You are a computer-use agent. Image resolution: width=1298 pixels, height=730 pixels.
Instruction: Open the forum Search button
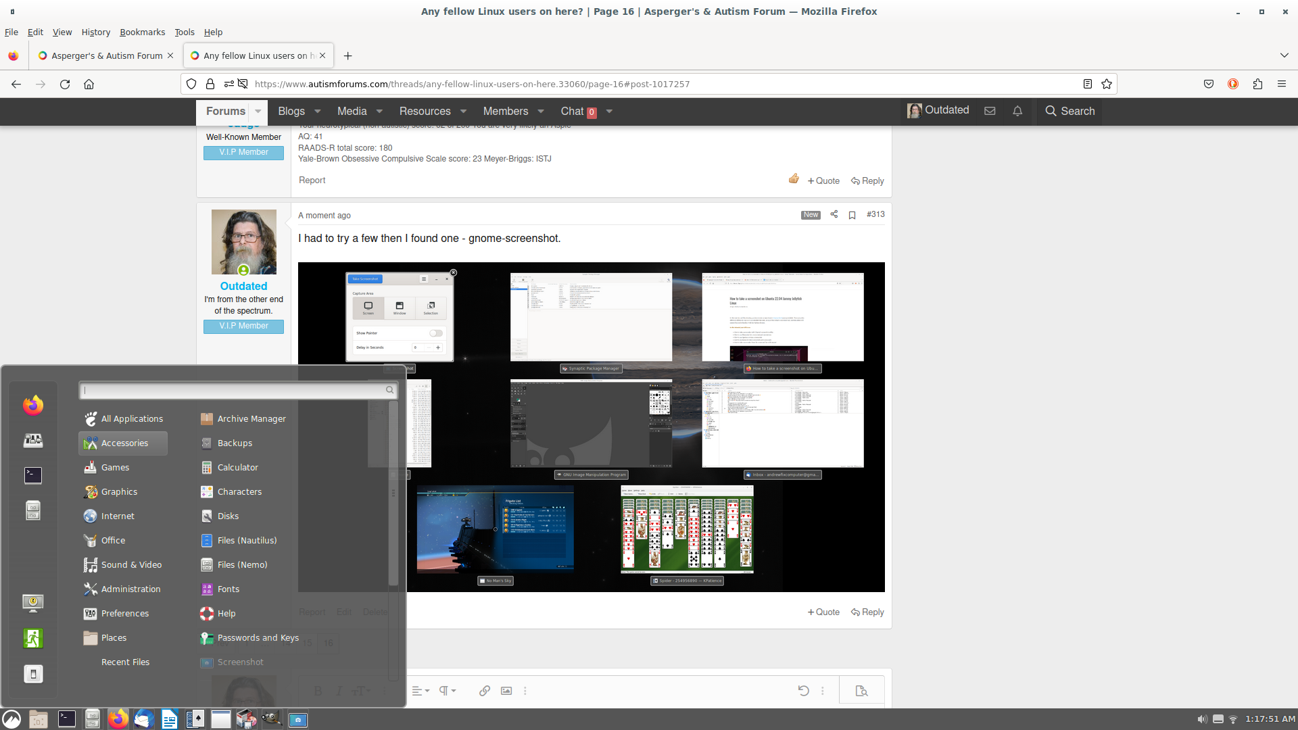click(1069, 111)
